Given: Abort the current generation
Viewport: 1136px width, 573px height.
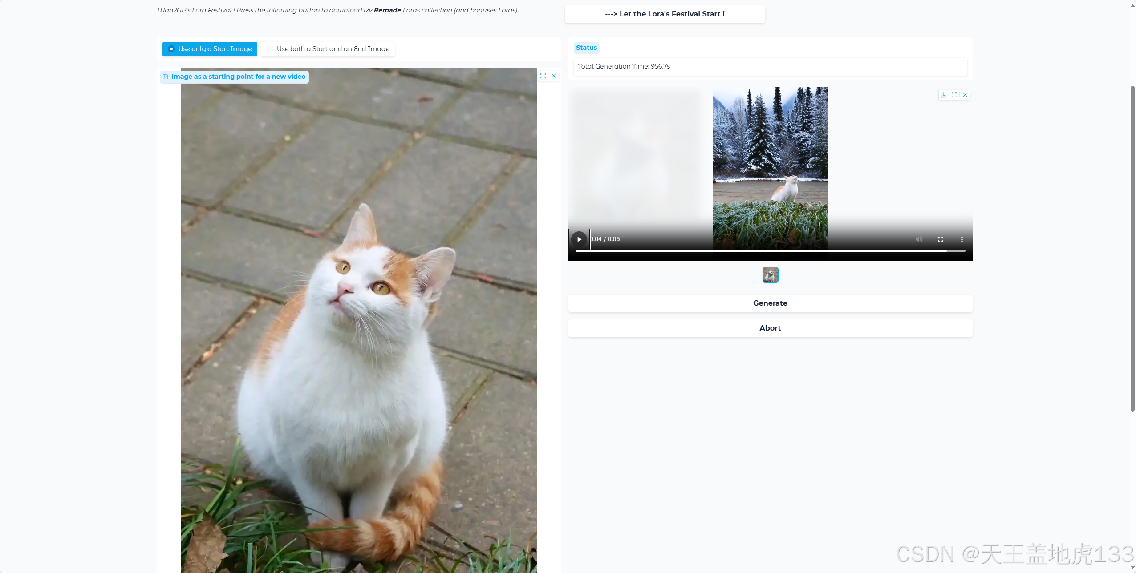Looking at the screenshot, I should point(770,328).
